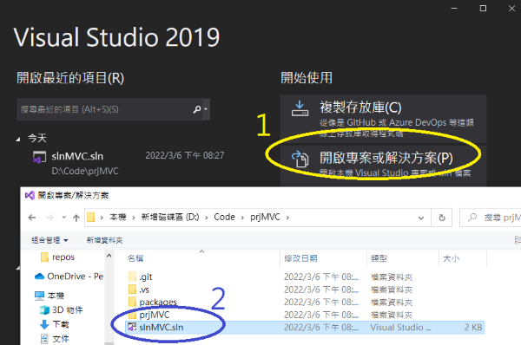This screenshot has height=345, width=521.
Task: Go forward in the file dialog
Action: pyautogui.click(x=49, y=218)
